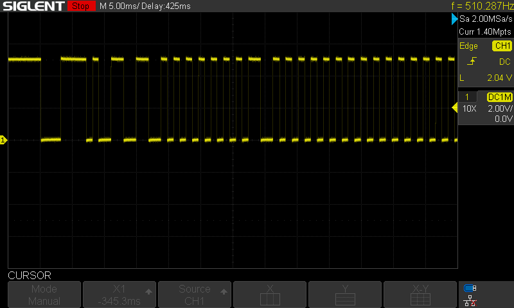
Task: Click the blue trigger position marker arrow
Action: [x=454, y=19]
